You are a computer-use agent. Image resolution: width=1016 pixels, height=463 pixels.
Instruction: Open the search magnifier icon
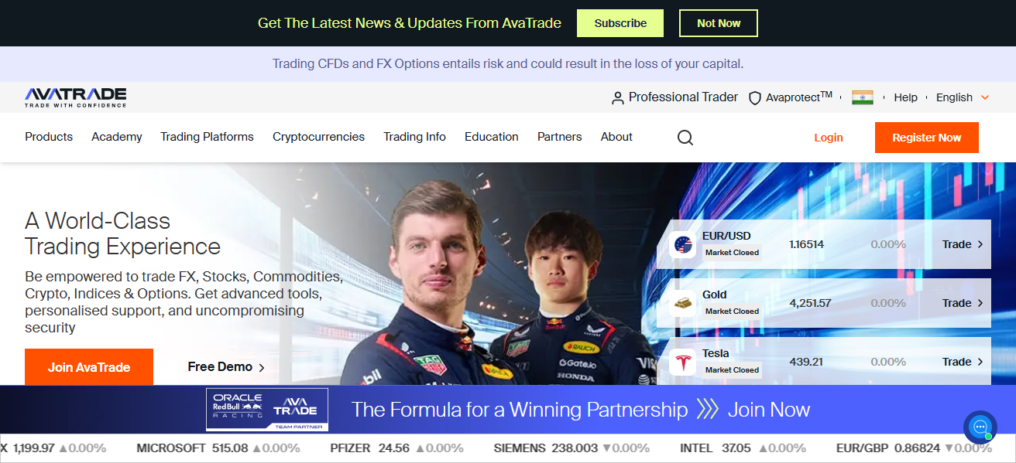point(685,138)
